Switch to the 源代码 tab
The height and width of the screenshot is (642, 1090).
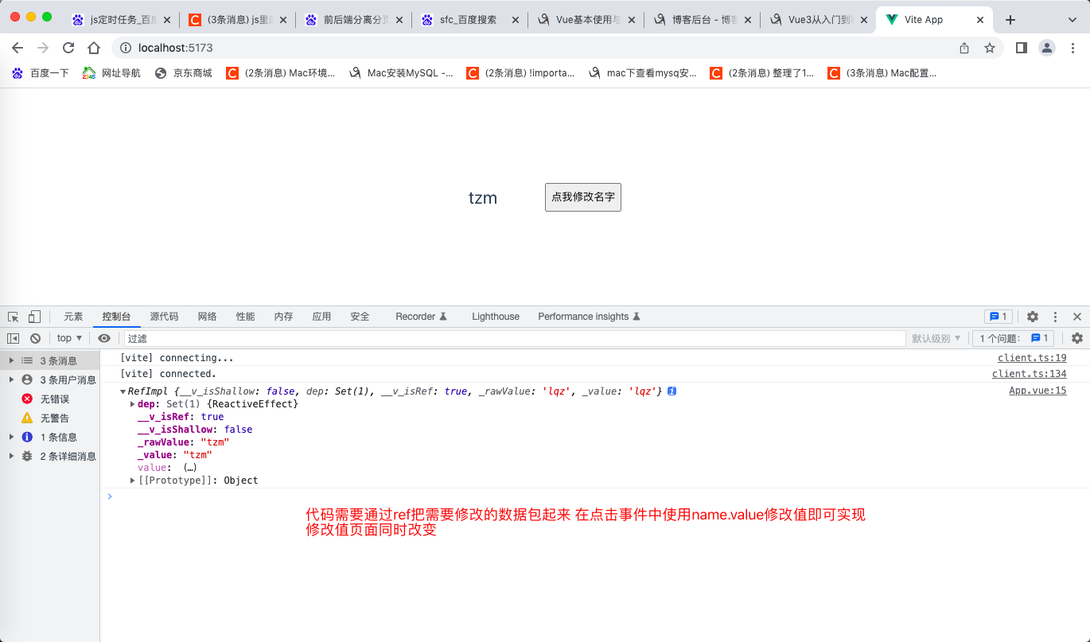point(164,317)
